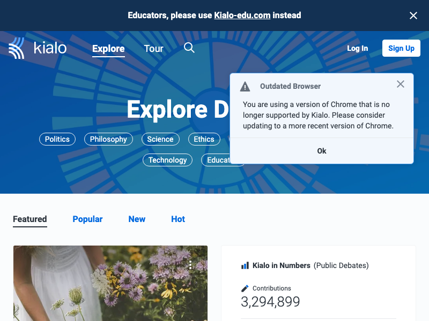Open the Hot debates tab
Screen dimensions: 429x321
click(178, 219)
